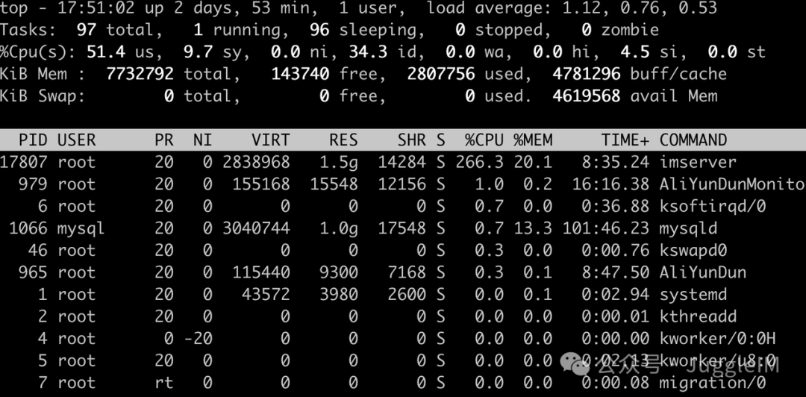Select the imserver command name
This screenshot has width=806, height=397.
coord(698,162)
